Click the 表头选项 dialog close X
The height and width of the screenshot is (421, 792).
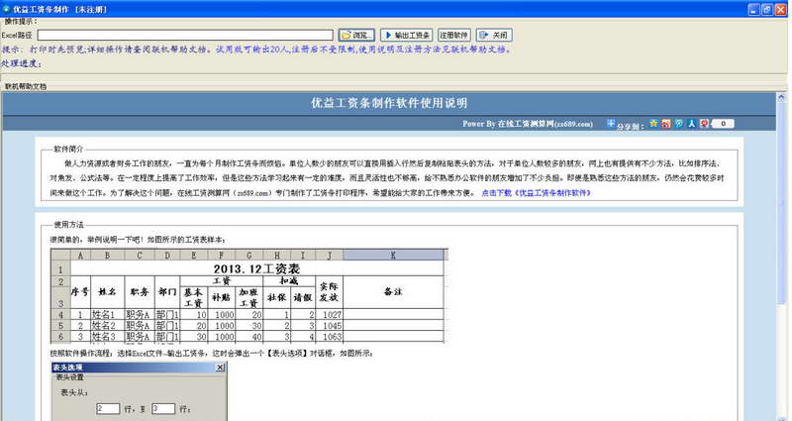point(220,368)
